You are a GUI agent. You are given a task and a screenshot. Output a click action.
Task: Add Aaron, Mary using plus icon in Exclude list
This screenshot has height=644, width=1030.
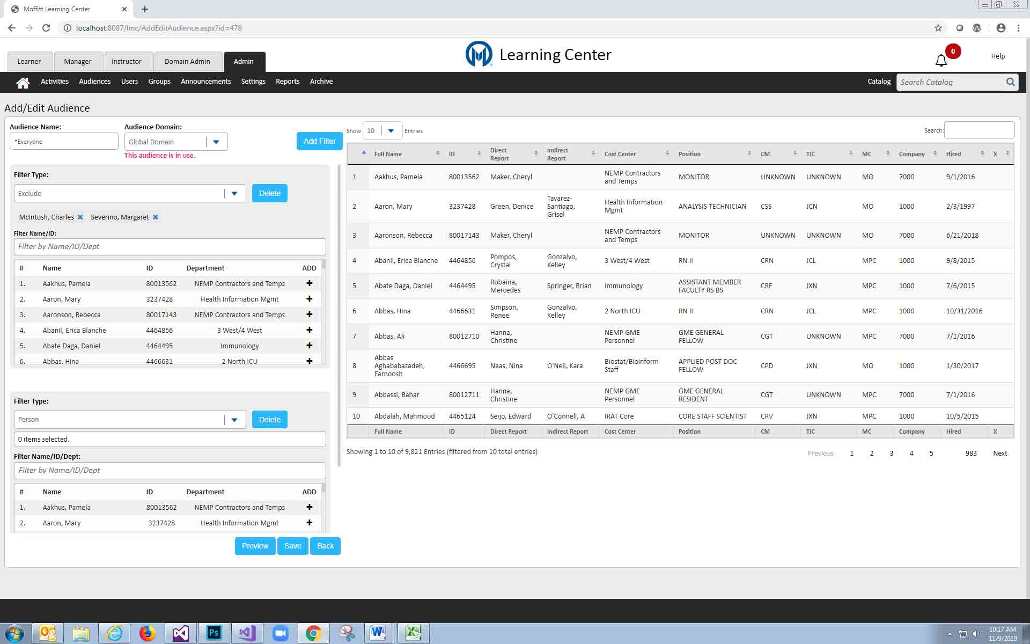click(x=309, y=299)
